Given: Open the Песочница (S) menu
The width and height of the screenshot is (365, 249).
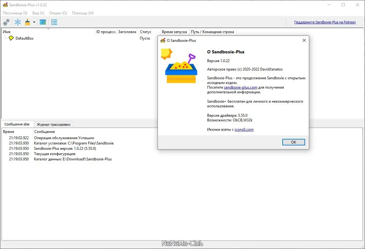Looking at the screenshot, I should (x=15, y=13).
